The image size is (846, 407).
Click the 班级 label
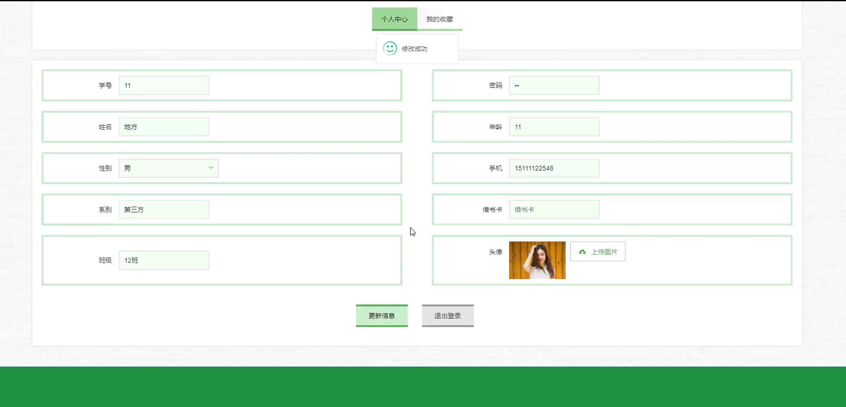click(105, 260)
